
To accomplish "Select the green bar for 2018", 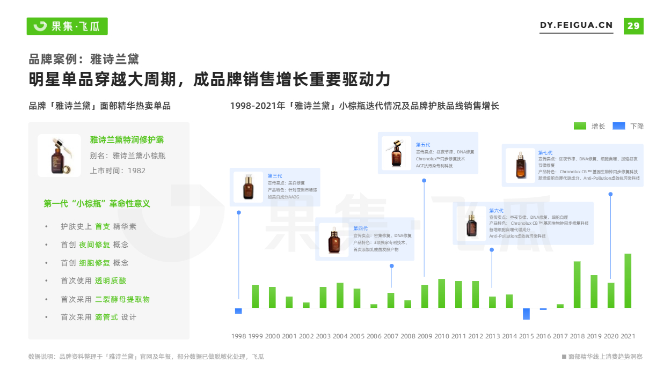I will 577,285.
